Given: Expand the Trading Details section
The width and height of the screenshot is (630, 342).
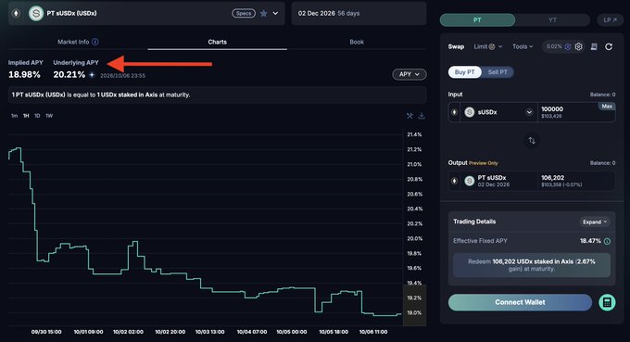Looking at the screenshot, I should coord(594,222).
